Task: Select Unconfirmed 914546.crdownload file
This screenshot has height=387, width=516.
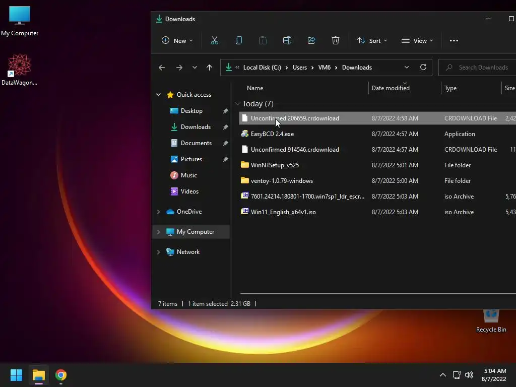Action: click(x=377, y=149)
